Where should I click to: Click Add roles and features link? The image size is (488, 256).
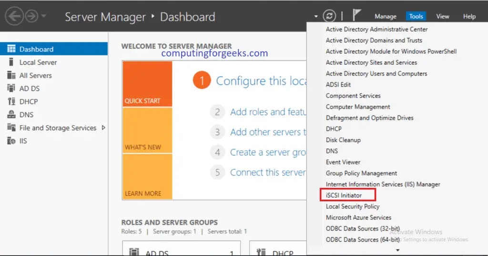click(268, 112)
